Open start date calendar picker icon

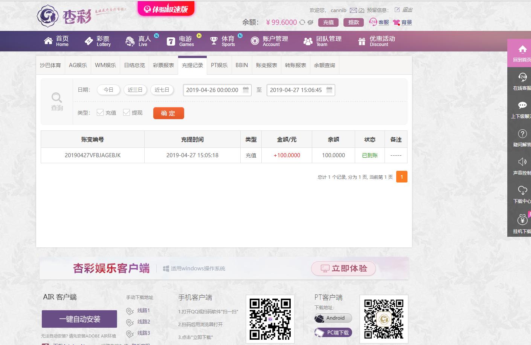(x=246, y=90)
